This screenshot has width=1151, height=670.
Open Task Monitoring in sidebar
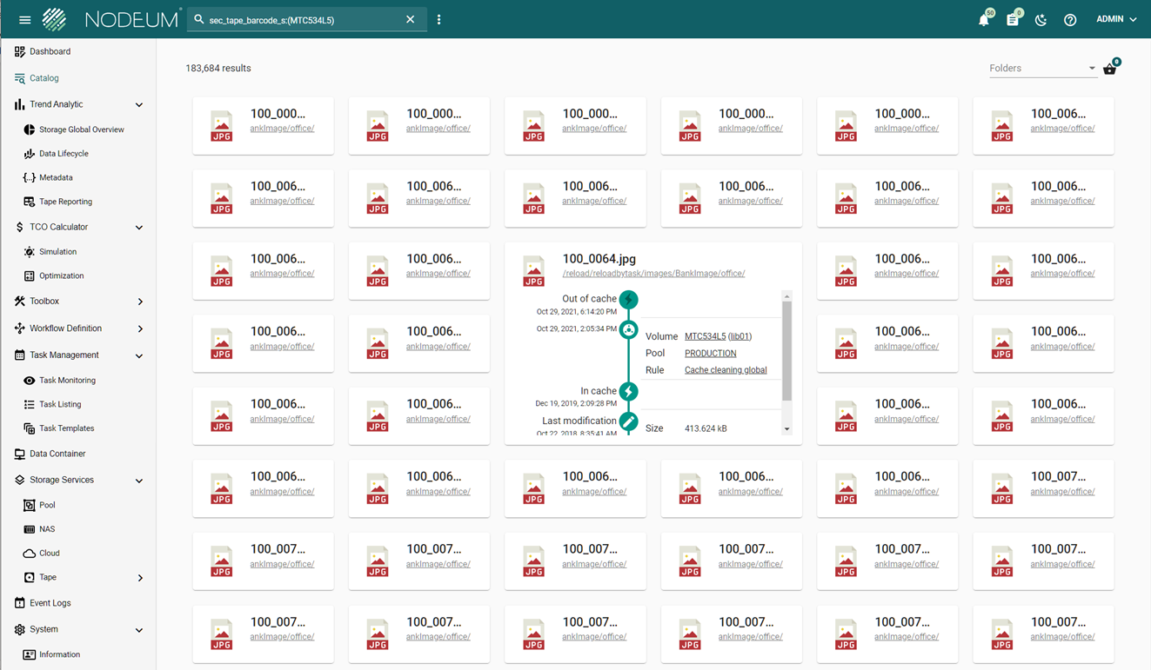coord(67,381)
